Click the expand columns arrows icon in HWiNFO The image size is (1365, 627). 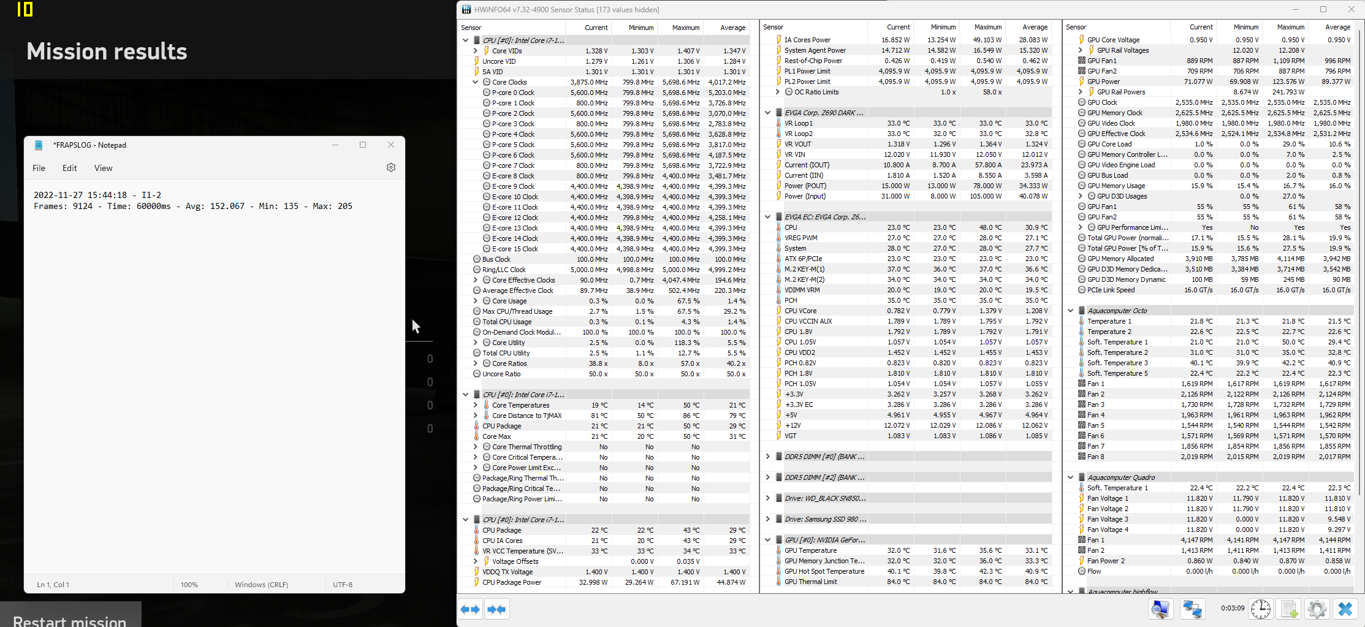pyautogui.click(x=471, y=609)
